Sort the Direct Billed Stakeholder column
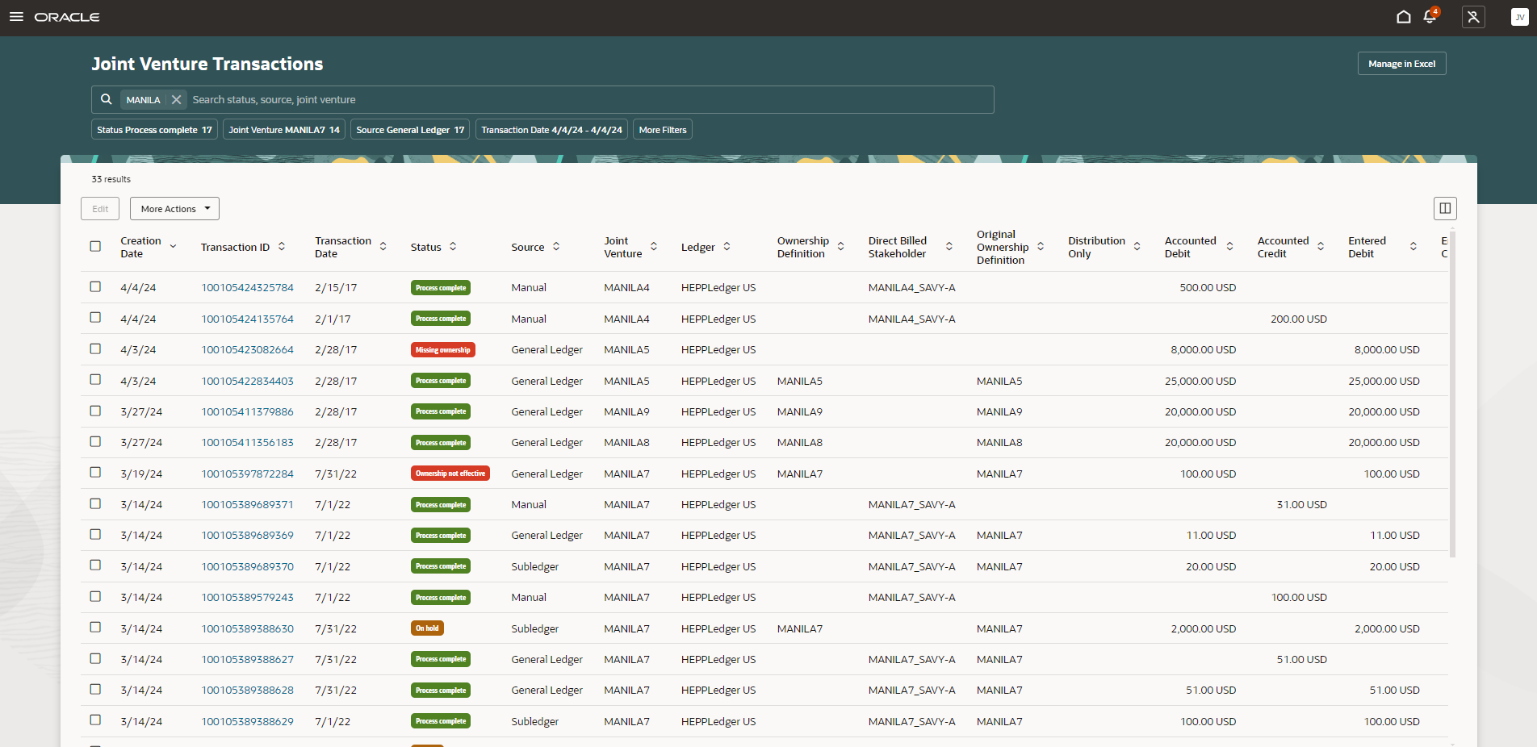Screen dimensions: 1537x747 (x=949, y=247)
